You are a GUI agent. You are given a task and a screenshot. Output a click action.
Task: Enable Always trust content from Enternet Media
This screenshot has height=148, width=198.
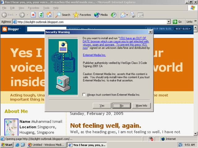click(84, 95)
